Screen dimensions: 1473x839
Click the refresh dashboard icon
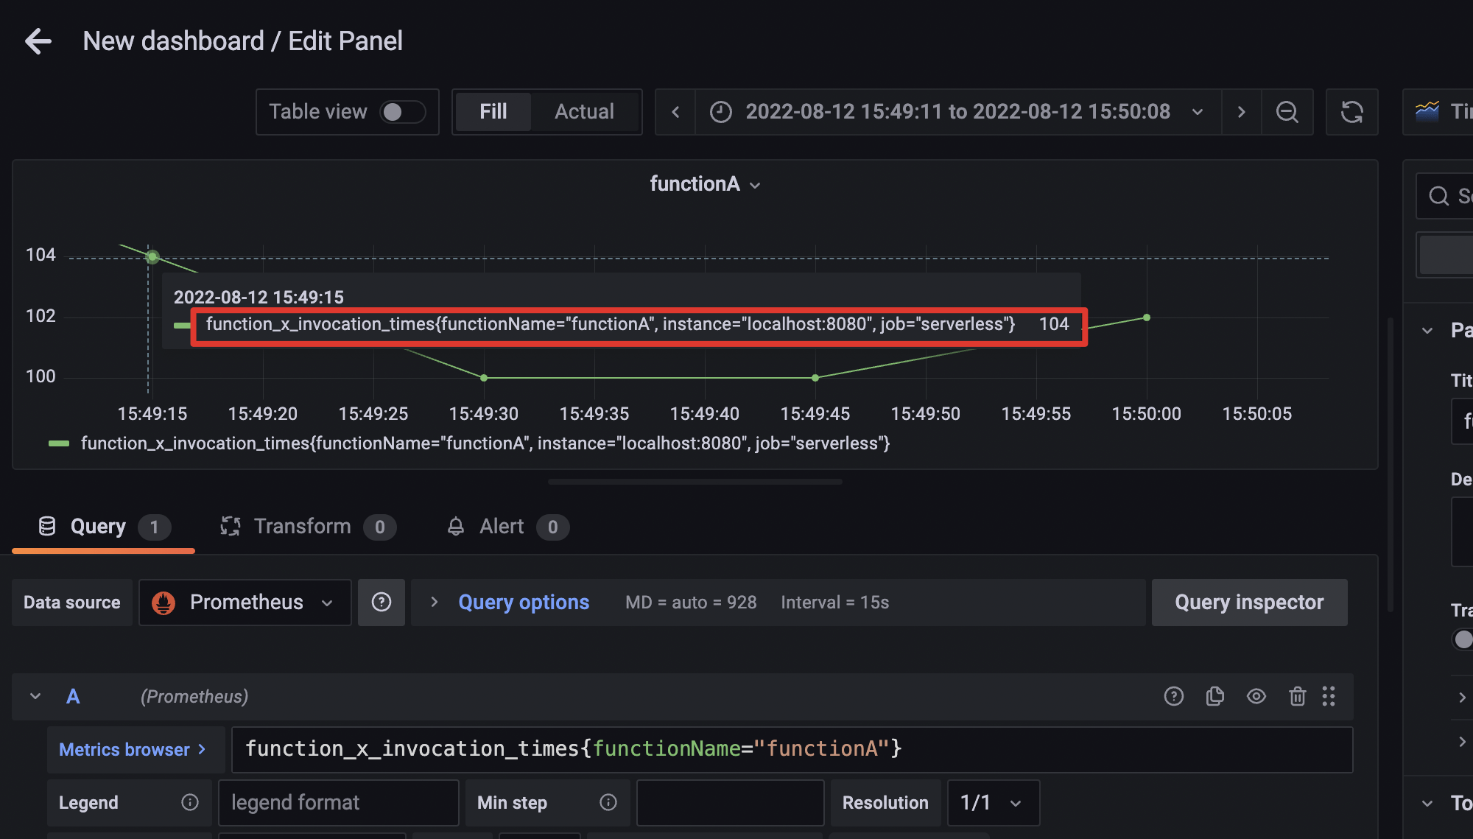[1351, 112]
